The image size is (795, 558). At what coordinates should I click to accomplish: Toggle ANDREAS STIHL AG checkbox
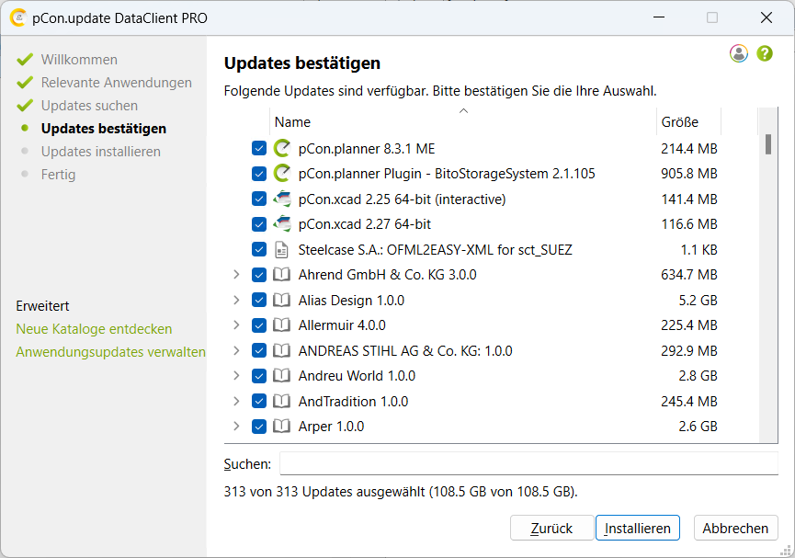(259, 350)
